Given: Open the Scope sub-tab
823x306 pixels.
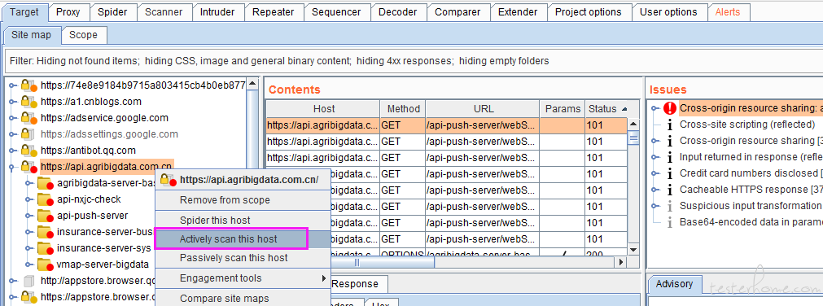Looking at the screenshot, I should click(84, 35).
